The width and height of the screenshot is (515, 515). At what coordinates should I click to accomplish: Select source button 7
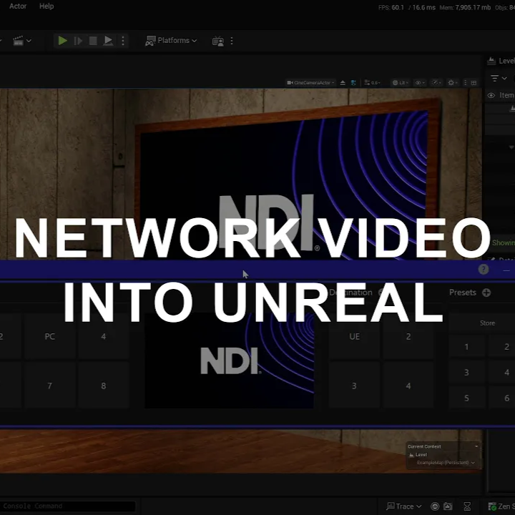[x=50, y=386]
